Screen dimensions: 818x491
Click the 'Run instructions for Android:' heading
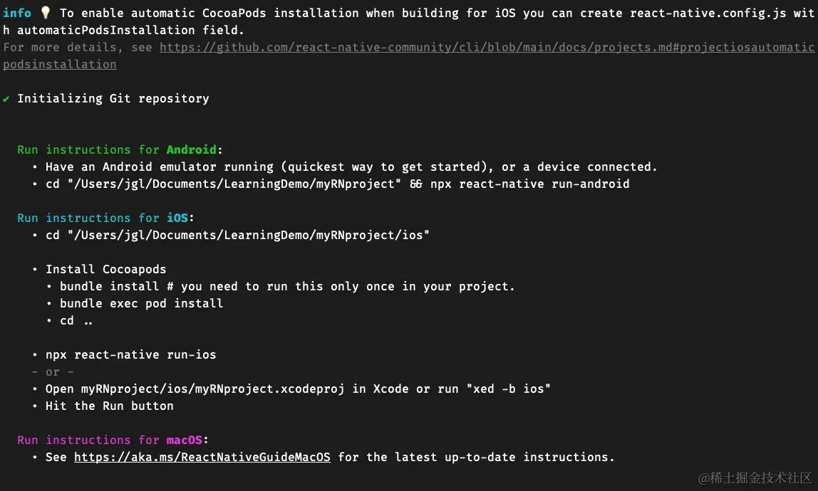[120, 149]
